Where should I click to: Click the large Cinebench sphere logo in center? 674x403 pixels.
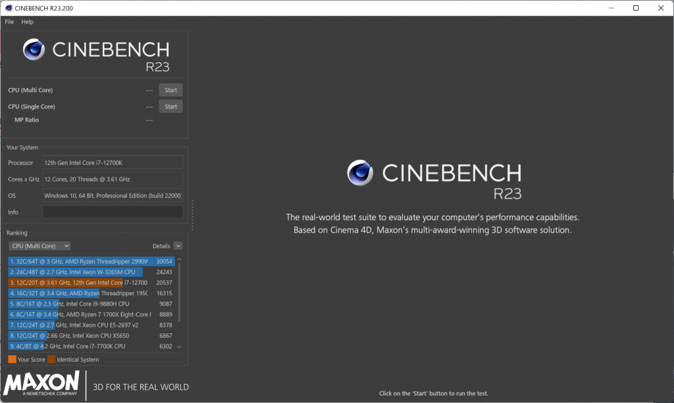click(360, 172)
